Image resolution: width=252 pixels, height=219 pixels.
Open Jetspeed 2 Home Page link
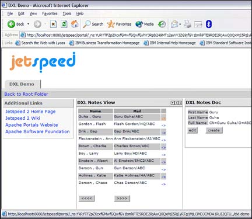30,112
